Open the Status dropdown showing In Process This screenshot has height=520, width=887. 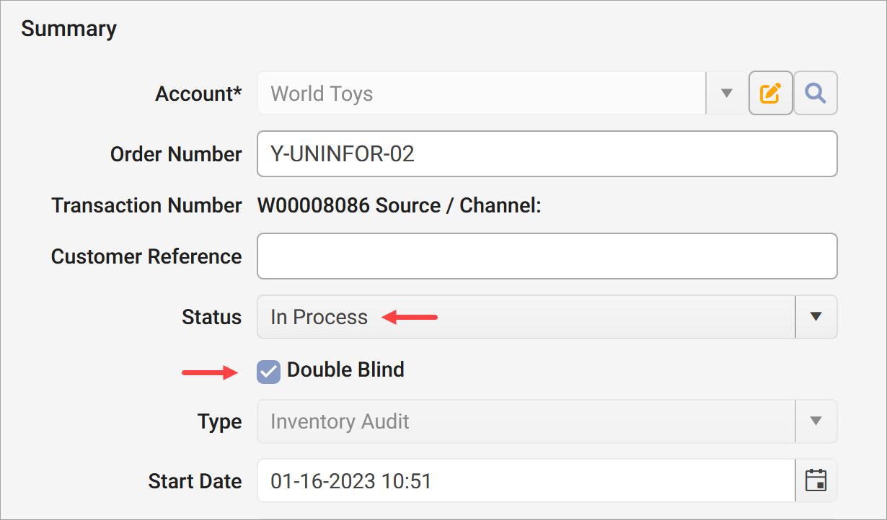click(x=816, y=317)
